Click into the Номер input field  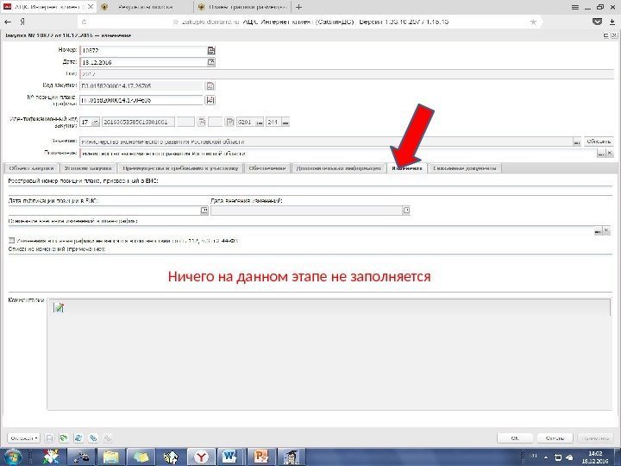tap(143, 50)
